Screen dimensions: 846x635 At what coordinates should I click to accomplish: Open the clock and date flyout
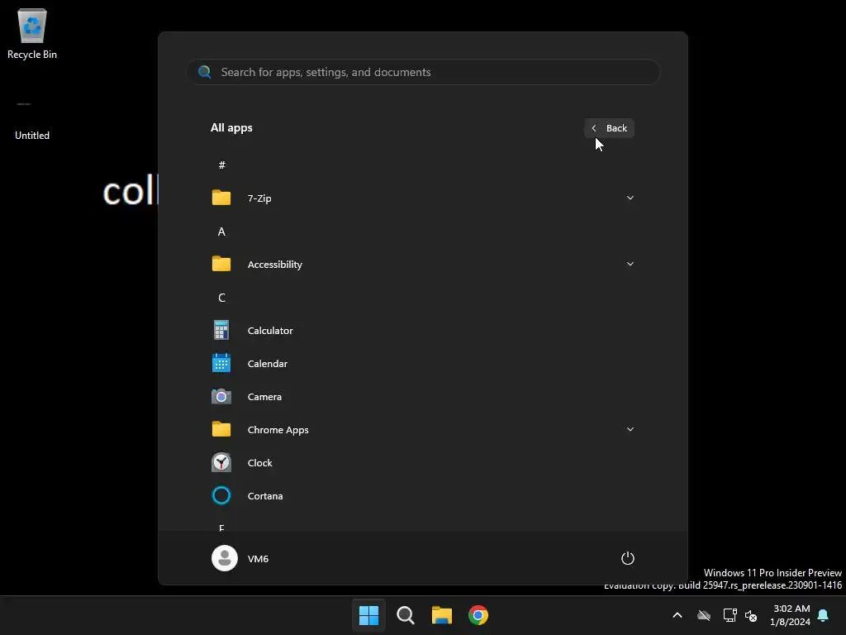(791, 615)
